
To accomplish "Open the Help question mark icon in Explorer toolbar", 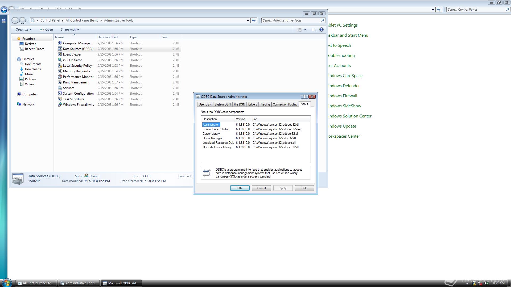I will pyautogui.click(x=322, y=29).
